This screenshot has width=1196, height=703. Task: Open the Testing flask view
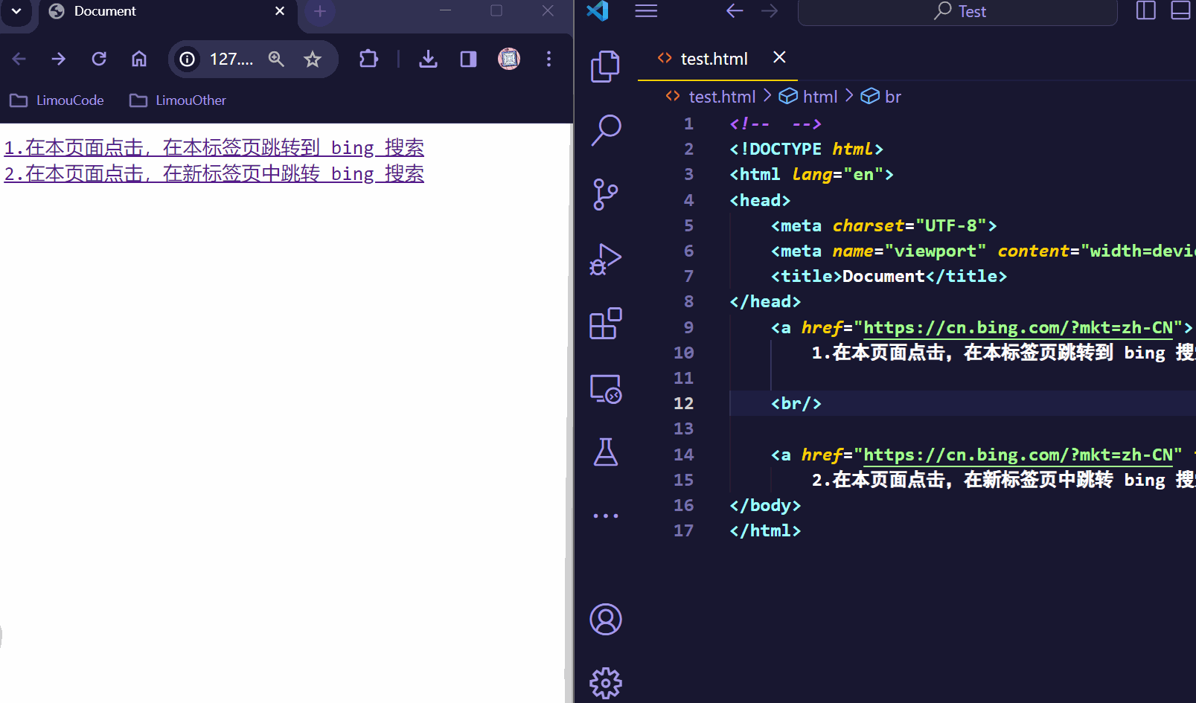(x=605, y=452)
